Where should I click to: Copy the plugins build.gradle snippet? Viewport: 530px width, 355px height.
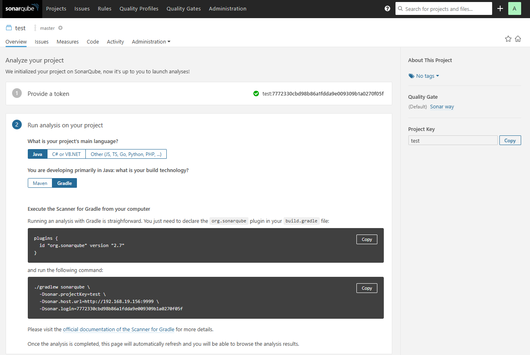click(x=367, y=239)
